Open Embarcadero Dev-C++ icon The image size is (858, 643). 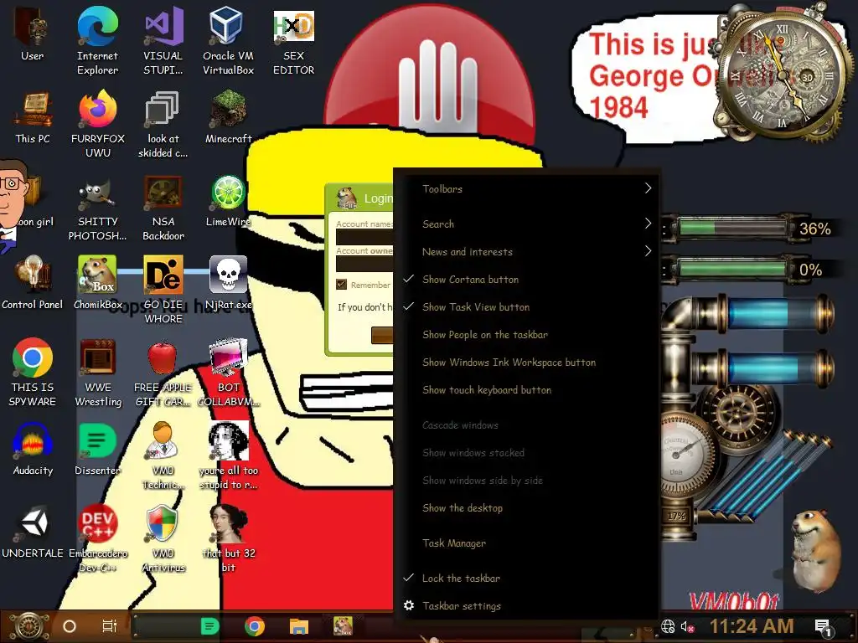(x=98, y=538)
